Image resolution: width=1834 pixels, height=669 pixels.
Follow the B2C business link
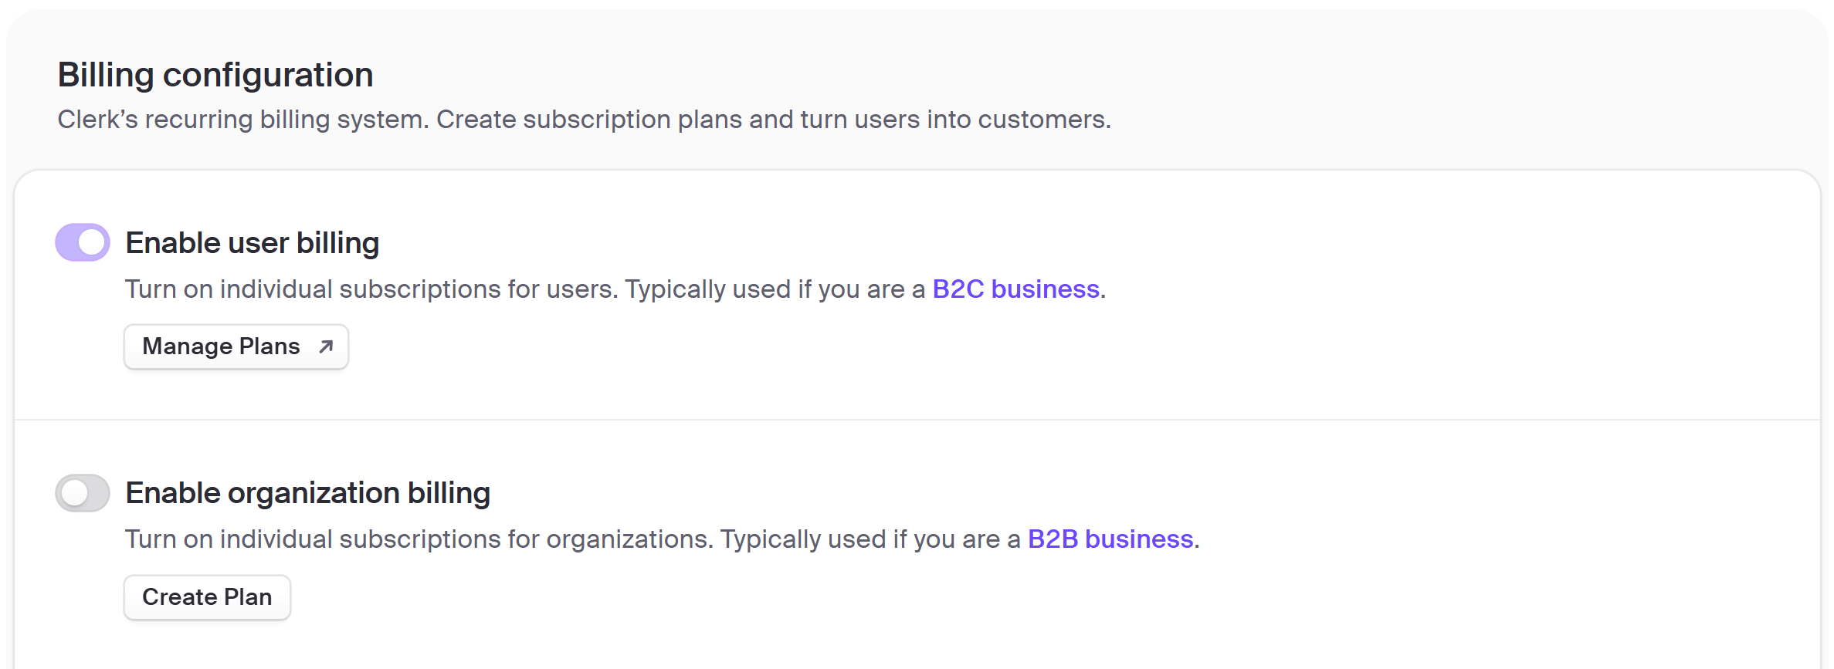point(1015,289)
